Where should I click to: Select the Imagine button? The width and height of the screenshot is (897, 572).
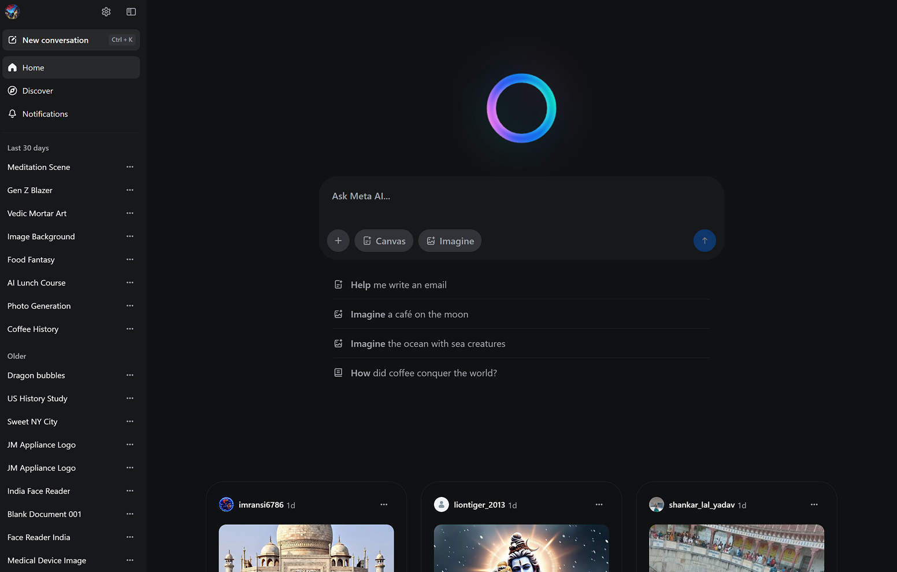tap(450, 241)
